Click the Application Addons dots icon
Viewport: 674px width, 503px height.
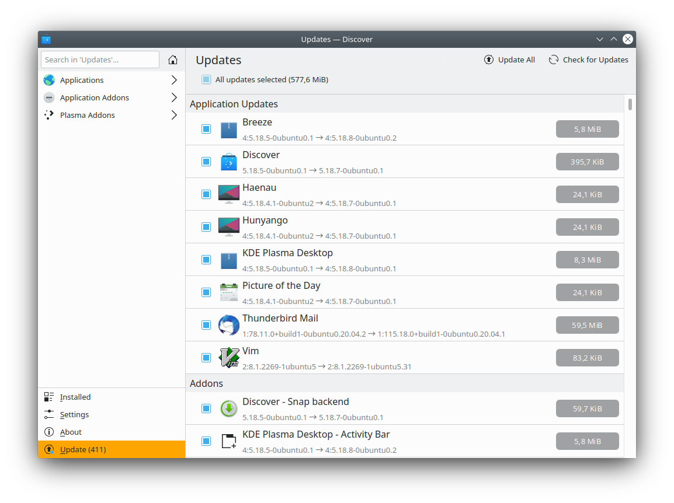(49, 97)
